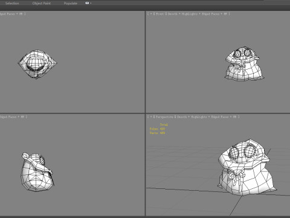Screen dimensions: 290x218
Task: Open the Front viewport view label menu
Action: pos(159,14)
